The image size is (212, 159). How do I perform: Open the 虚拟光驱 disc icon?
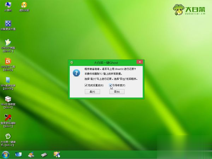pyautogui.click(x=24, y=7)
